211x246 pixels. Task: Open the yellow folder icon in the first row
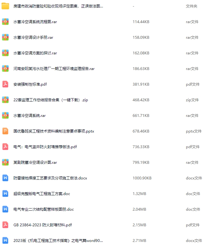[5, 6]
